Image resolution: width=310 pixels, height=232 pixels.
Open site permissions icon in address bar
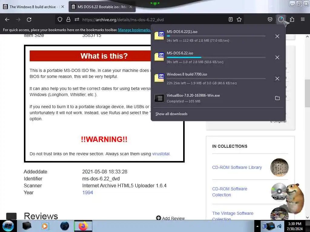coord(77,19)
